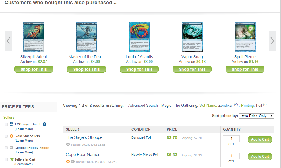Click Learn More under Sellers in Cart
The image size is (281, 168).
24,164
